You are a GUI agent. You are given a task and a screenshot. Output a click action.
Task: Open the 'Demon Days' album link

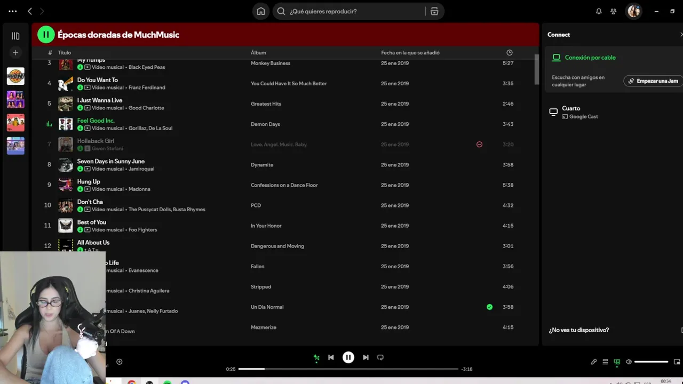click(265, 124)
